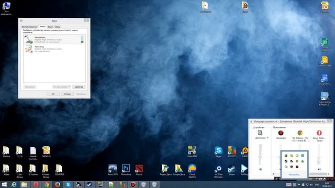Screen dimensions: 335x188
Task: Open the Google Slides desktop shortcut
Action: [325, 62]
